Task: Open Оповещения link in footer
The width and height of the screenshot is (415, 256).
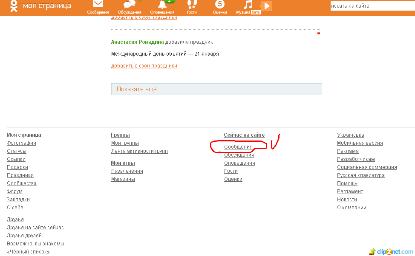Action: 239,163
